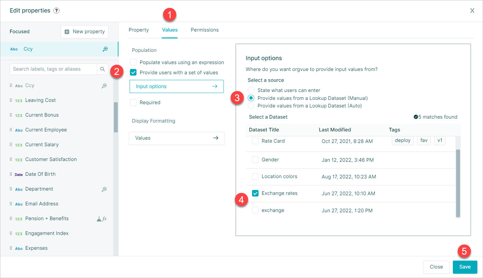Click the Search labels, tags or aliases field
The height and width of the screenshot is (278, 483).
53,69
